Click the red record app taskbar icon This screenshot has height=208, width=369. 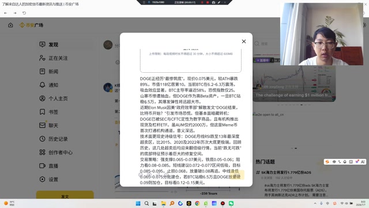pos(223,203)
